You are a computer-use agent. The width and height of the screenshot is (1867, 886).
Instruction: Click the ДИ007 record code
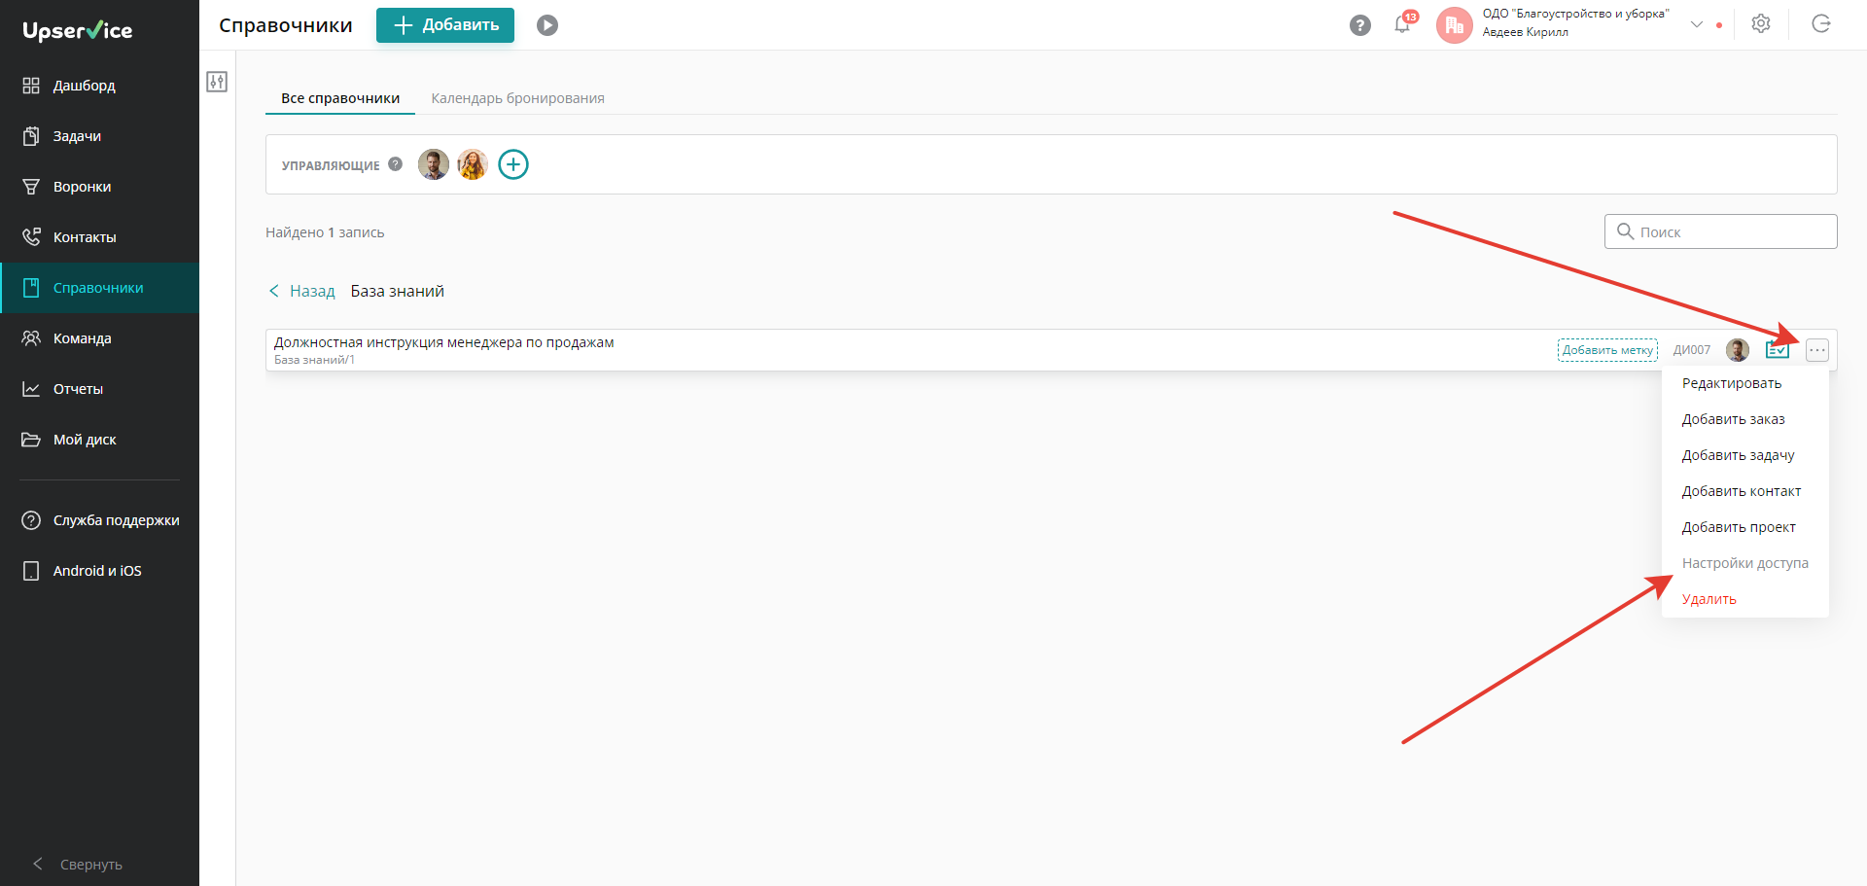(x=1692, y=350)
